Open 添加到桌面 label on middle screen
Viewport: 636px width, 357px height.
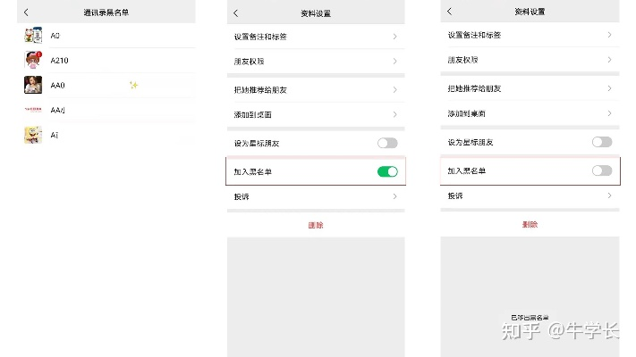pos(252,115)
